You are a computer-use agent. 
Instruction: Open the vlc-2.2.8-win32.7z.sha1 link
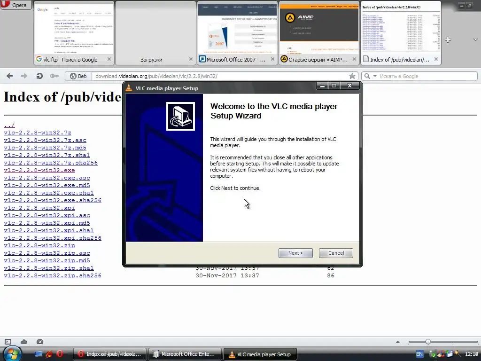point(47,155)
